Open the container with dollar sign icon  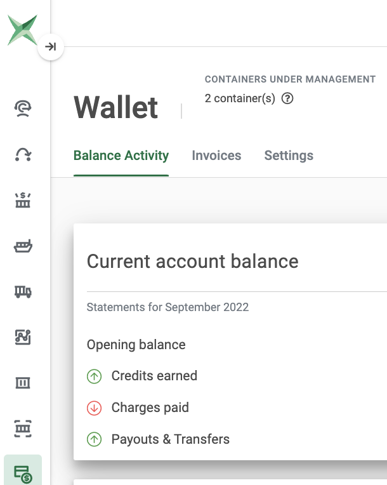click(23, 200)
